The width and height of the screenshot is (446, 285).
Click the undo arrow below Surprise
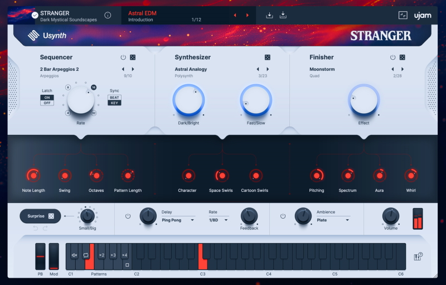pyautogui.click(x=37, y=228)
